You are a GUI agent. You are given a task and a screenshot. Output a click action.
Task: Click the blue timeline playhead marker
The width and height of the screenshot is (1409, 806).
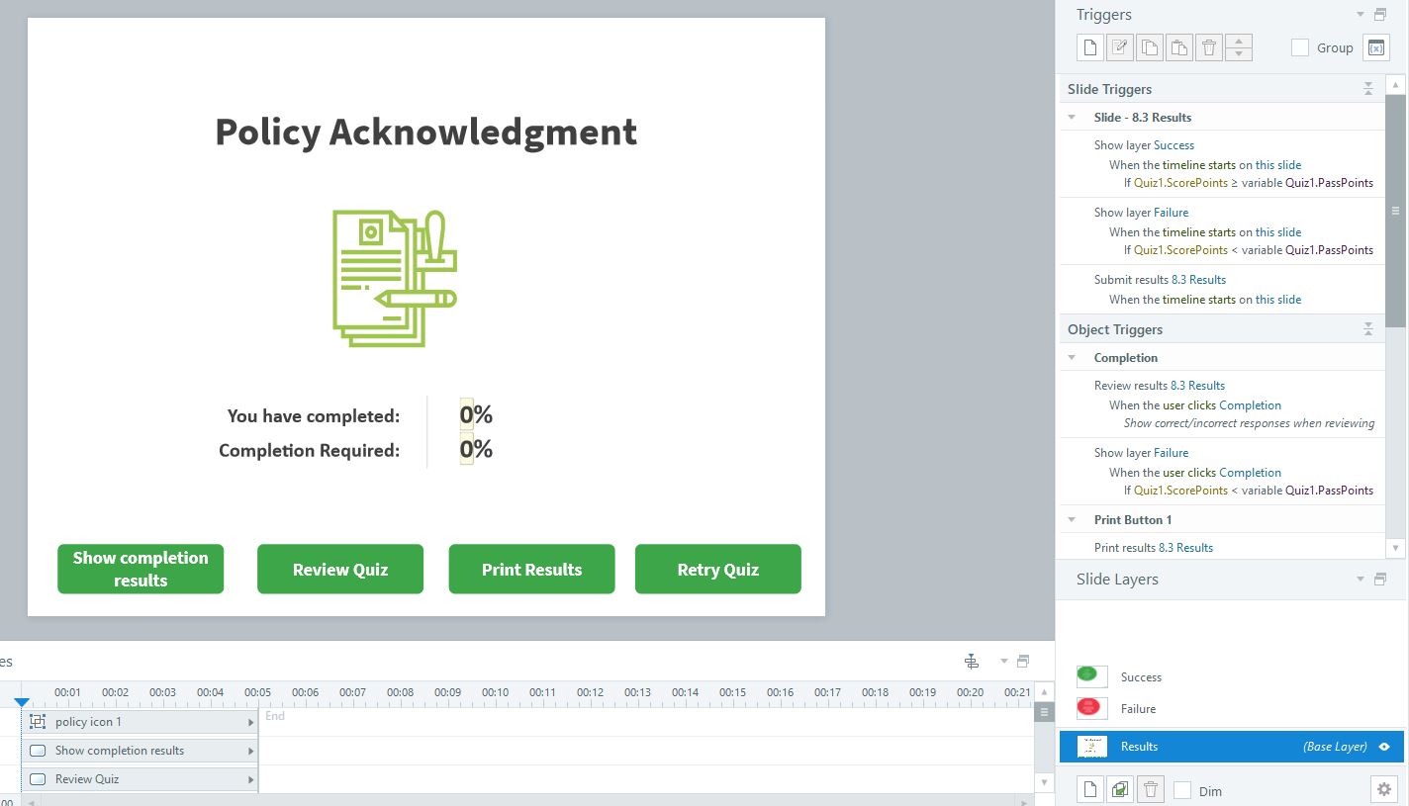(22, 701)
